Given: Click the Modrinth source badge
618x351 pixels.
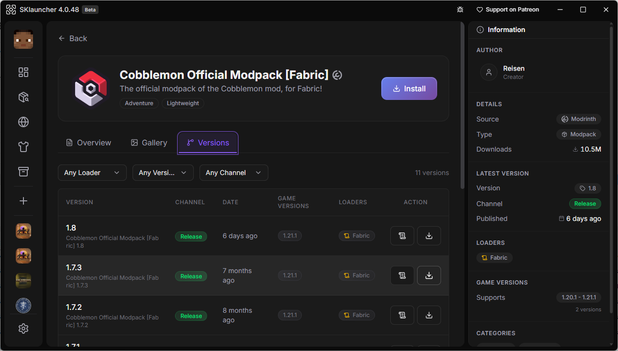Looking at the screenshot, I should click(579, 119).
